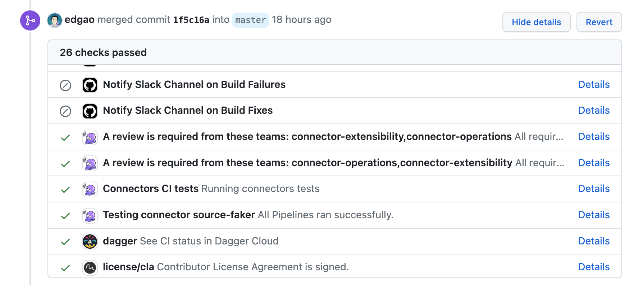The height and width of the screenshot is (285, 643).
Task: Open the license/cla check icon
Action: pyautogui.click(x=90, y=267)
